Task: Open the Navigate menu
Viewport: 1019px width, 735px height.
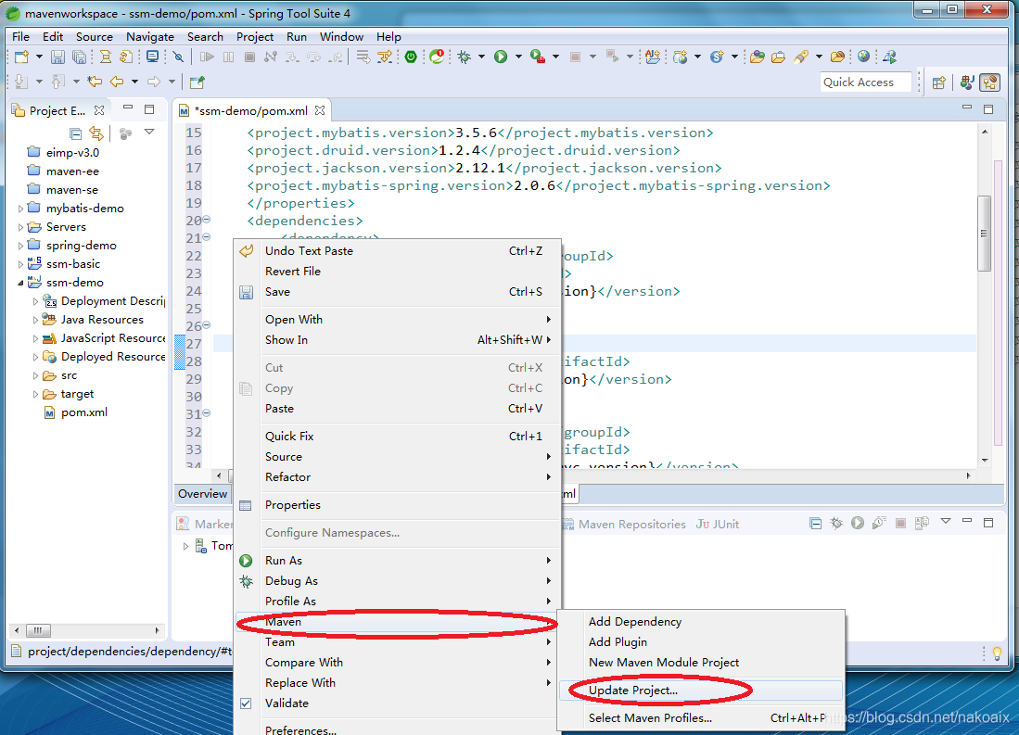Action: [150, 36]
